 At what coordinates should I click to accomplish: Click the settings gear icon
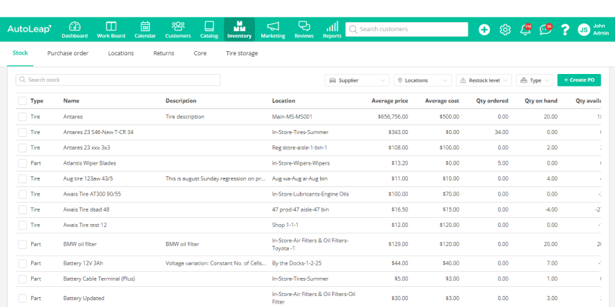point(505,30)
